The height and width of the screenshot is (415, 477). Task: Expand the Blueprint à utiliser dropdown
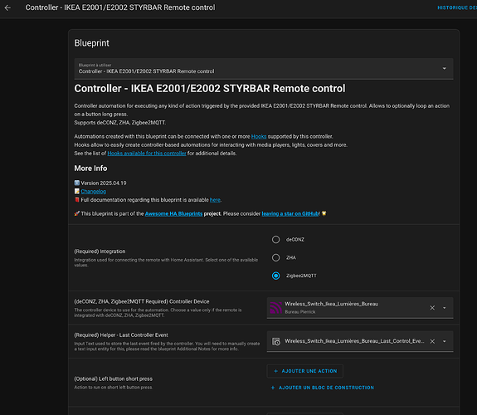click(264, 69)
